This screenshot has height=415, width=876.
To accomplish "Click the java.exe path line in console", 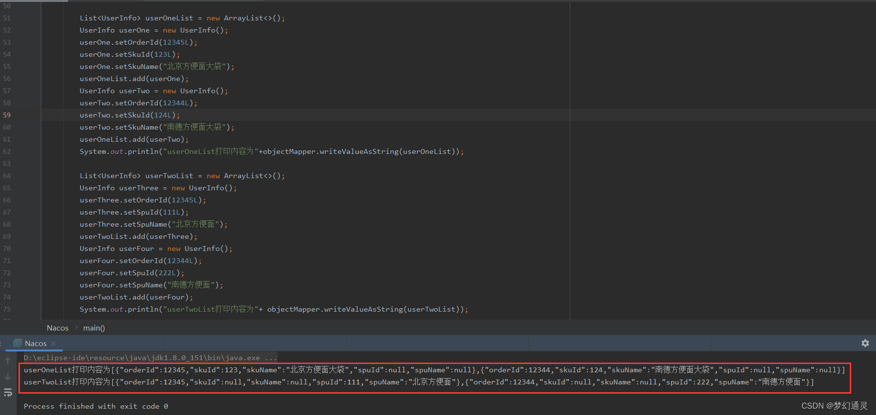I will (x=150, y=358).
